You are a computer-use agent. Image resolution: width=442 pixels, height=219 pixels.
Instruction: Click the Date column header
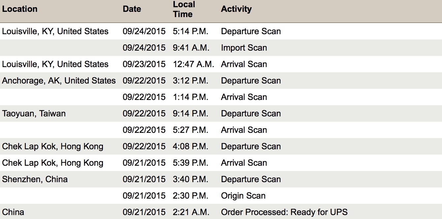(x=132, y=9)
